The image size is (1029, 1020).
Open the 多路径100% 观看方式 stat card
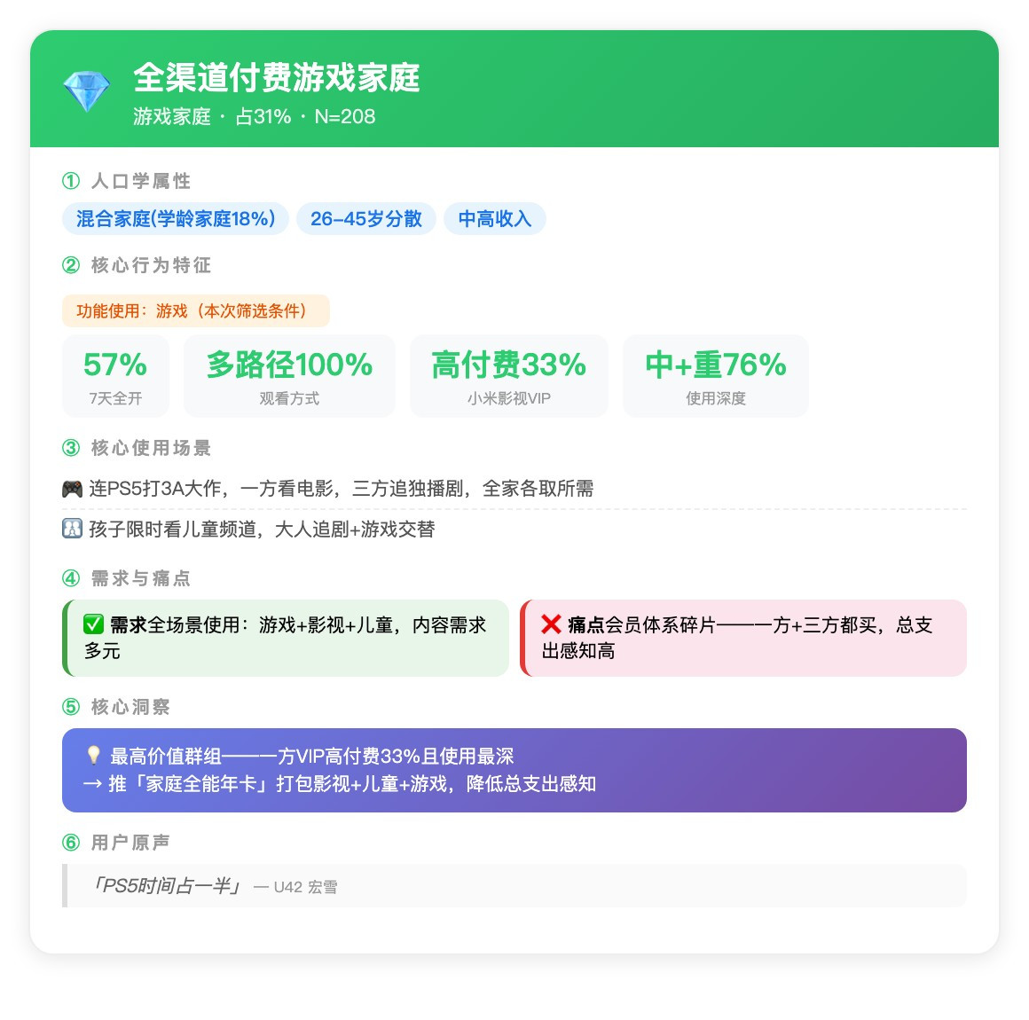289,376
